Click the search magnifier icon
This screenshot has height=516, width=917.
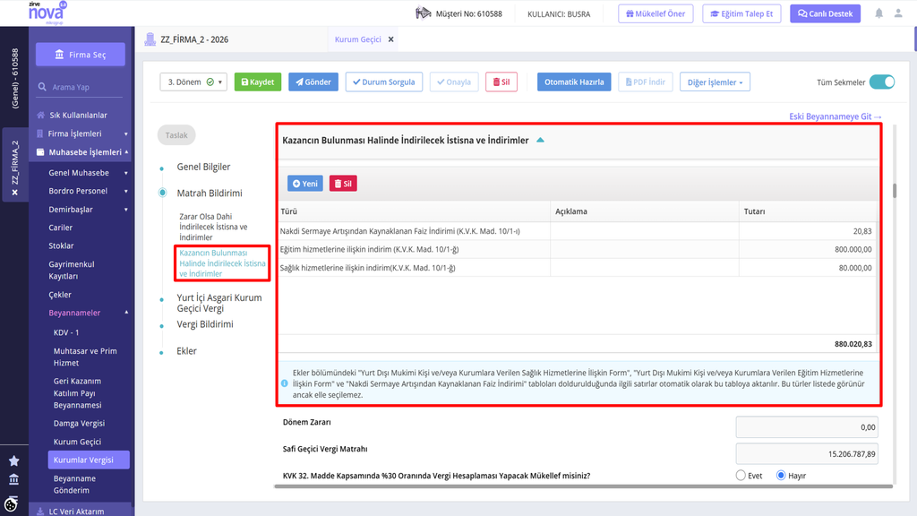[x=42, y=87]
